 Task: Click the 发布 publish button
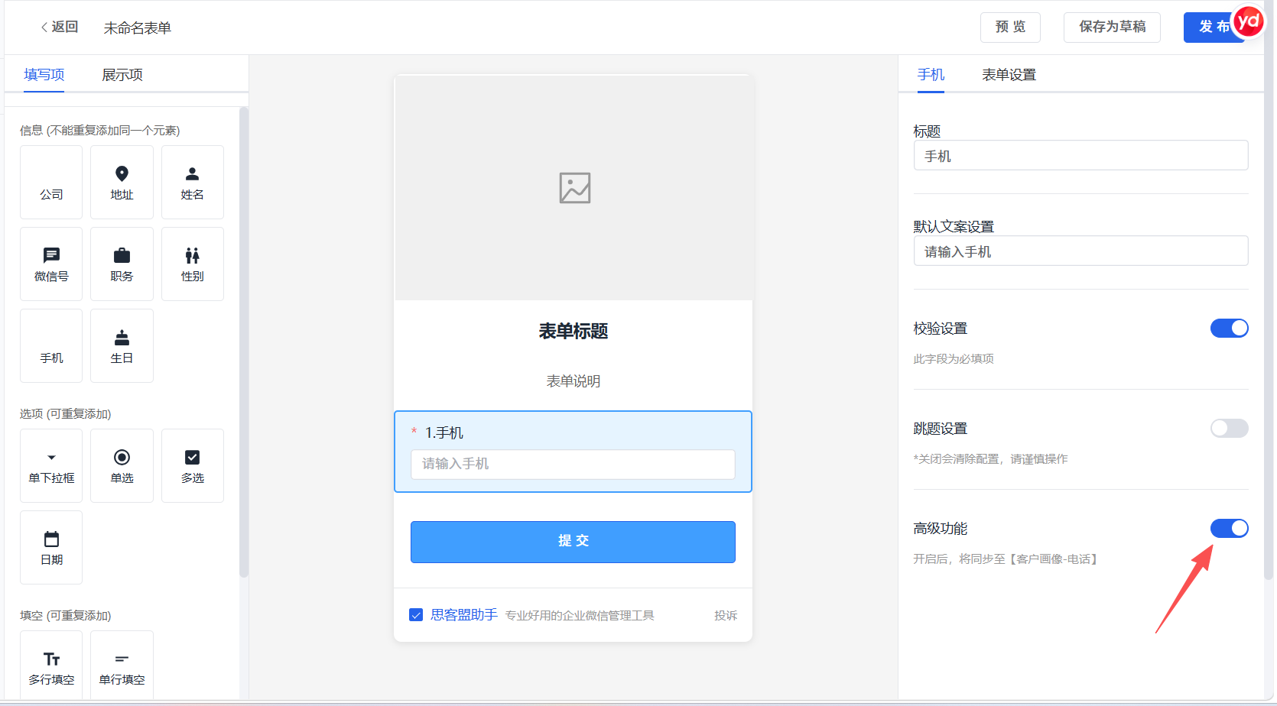coord(1213,28)
